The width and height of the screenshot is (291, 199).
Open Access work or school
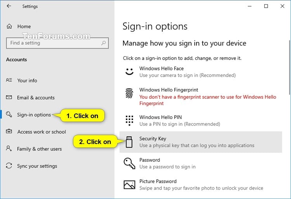click(x=42, y=132)
